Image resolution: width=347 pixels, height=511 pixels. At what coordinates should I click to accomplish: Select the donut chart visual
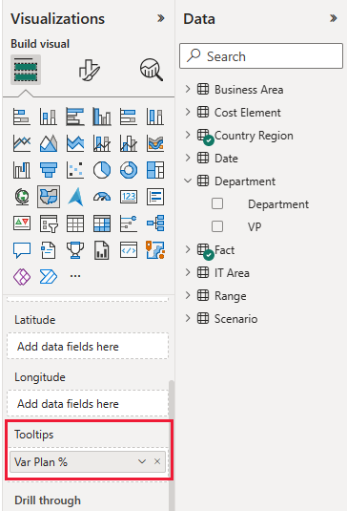[x=129, y=170]
